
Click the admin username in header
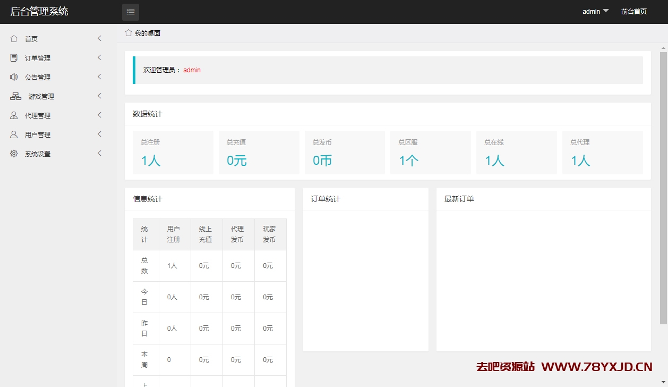(591, 12)
